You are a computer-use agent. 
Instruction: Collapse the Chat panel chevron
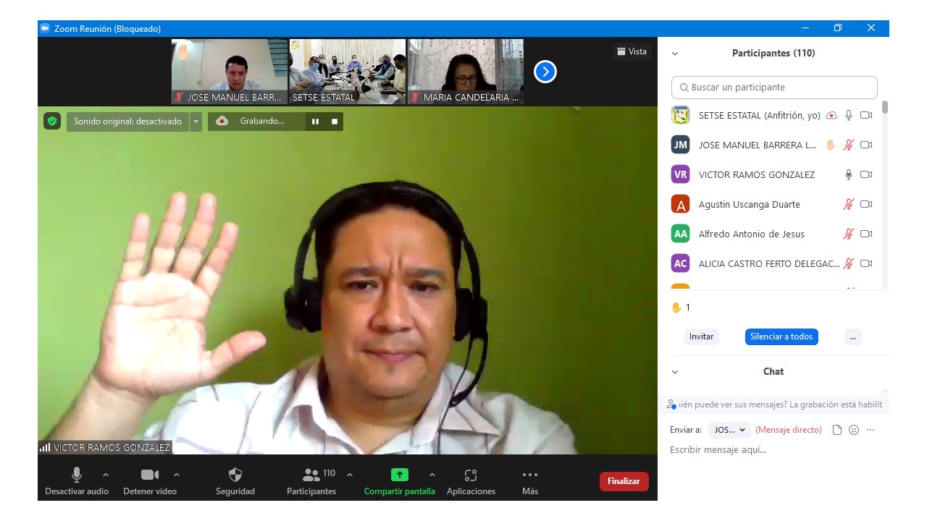point(675,372)
